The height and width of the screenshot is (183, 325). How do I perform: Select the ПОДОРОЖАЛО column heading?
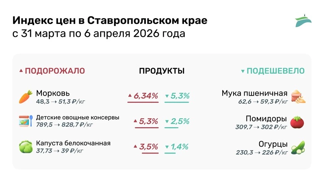pos(55,71)
